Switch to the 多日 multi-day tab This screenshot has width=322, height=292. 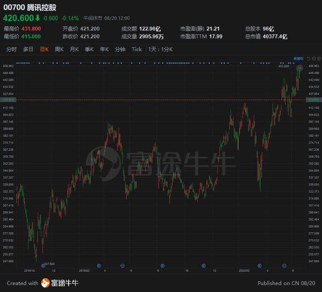pos(28,49)
